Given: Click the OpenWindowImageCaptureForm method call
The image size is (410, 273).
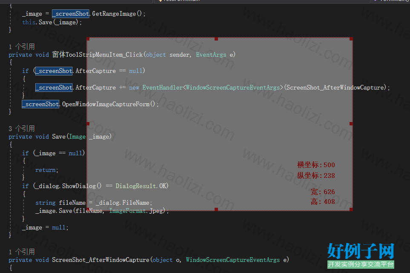Looking at the screenshot, I should tap(106, 104).
